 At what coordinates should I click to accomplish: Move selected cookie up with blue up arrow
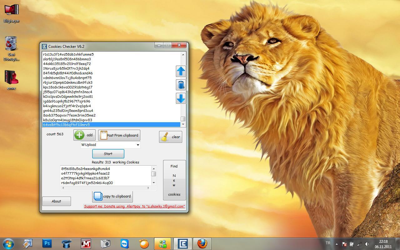[x=181, y=71]
